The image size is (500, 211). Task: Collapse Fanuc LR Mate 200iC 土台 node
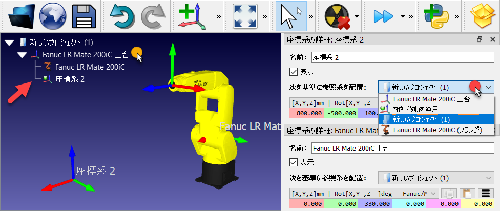[x=22, y=55]
